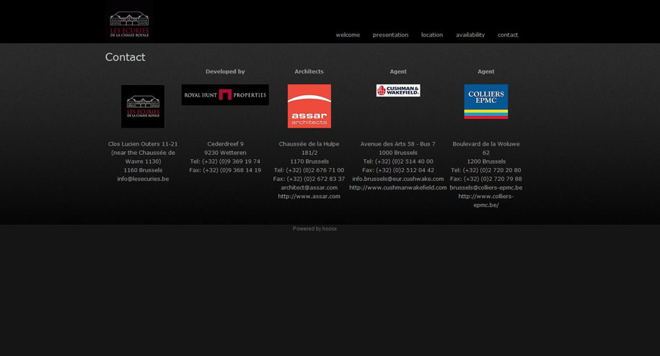Screen dimensions: 660x356
Task: Click the Les Ecuries contact logo image
Action: pyautogui.click(x=143, y=107)
